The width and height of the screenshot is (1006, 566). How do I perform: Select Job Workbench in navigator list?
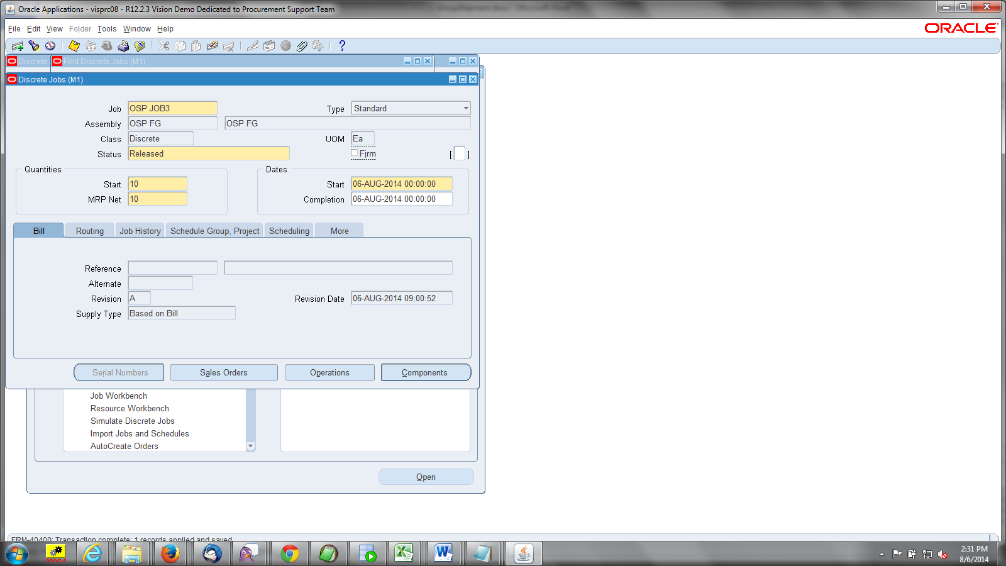[119, 396]
